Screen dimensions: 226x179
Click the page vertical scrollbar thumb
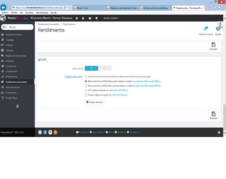[225, 117]
